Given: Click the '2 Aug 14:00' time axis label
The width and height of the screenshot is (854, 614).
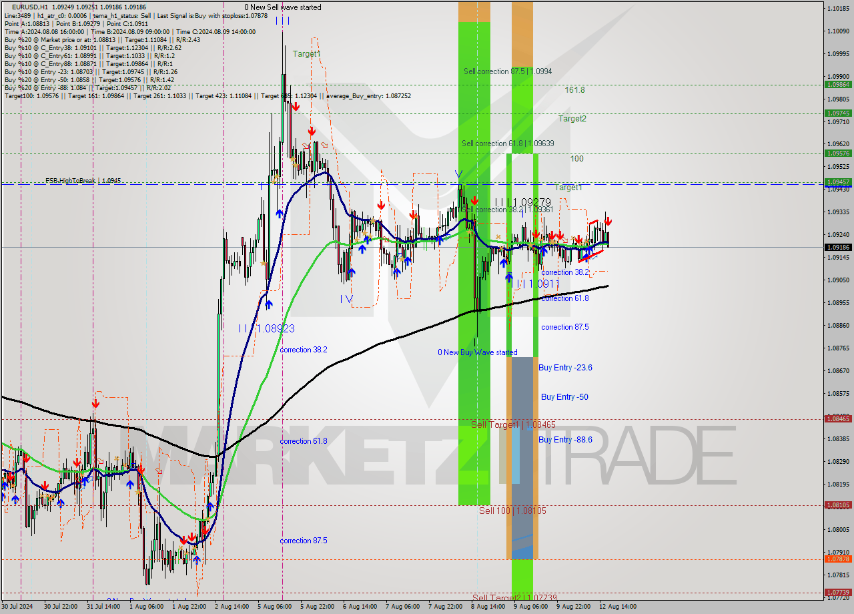Looking at the screenshot, I should tap(232, 607).
